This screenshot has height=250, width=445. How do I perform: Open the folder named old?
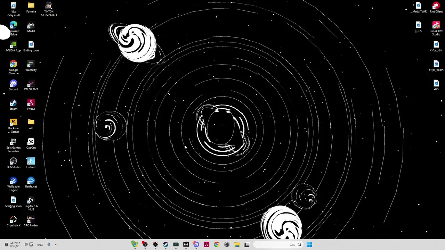tap(31, 124)
